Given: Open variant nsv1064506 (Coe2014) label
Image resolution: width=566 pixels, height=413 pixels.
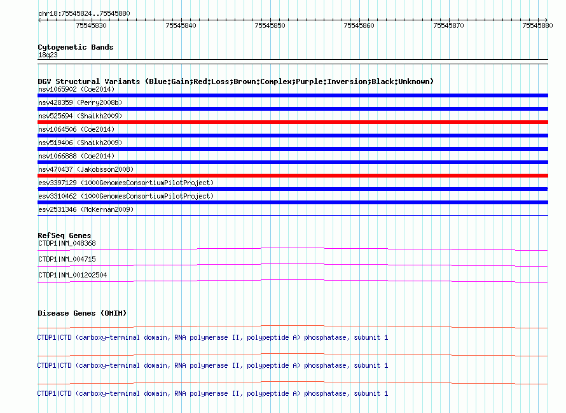Looking at the screenshot, I should click(76, 129).
